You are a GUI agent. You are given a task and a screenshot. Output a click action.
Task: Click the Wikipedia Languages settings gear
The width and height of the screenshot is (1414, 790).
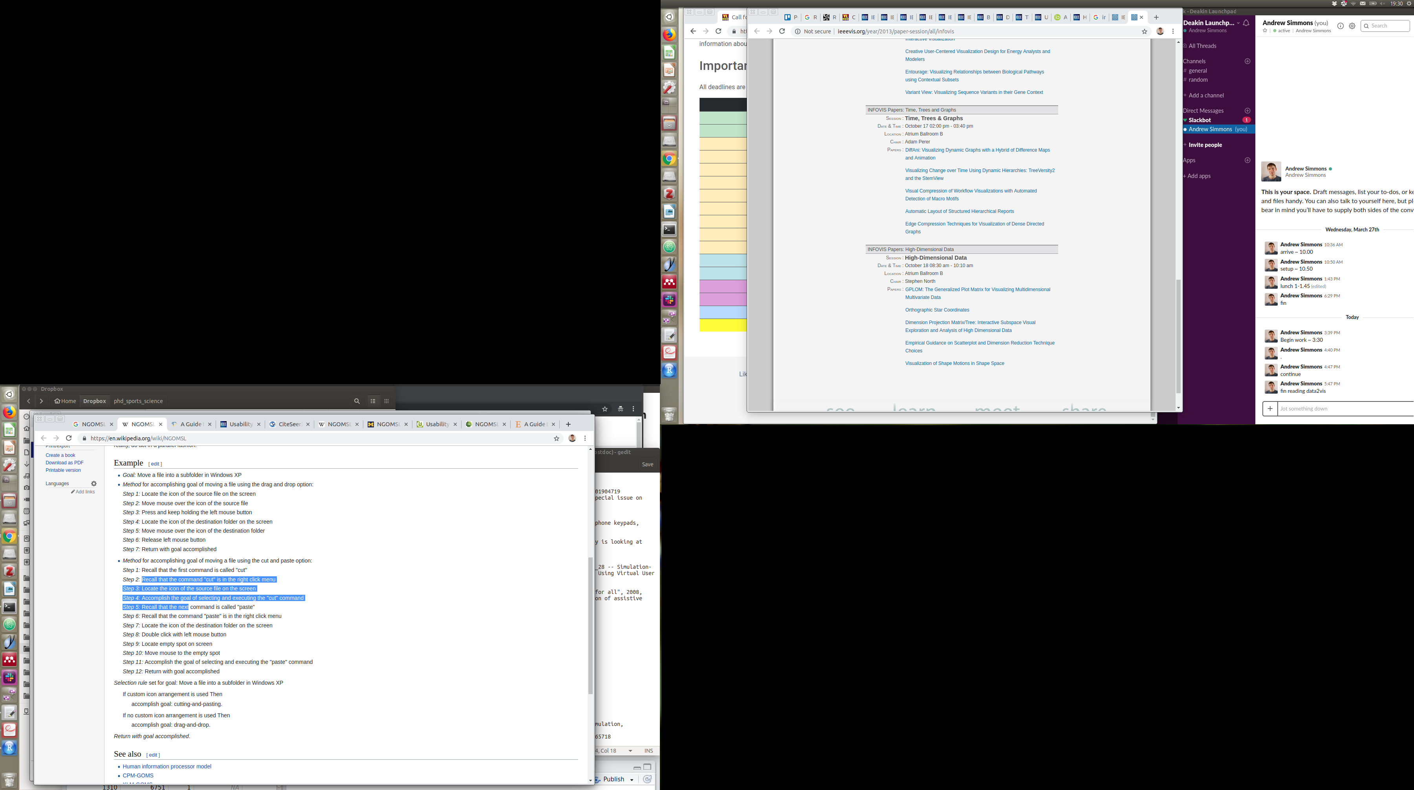point(94,484)
